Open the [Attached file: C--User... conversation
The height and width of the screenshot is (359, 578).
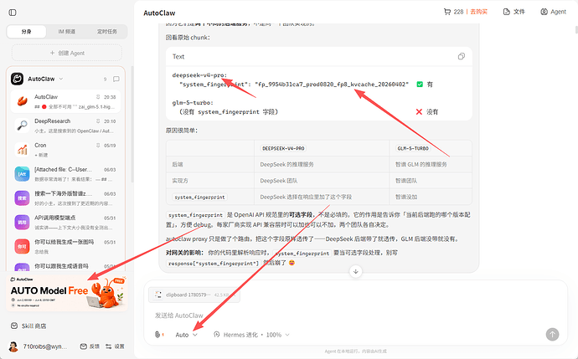[63, 169]
